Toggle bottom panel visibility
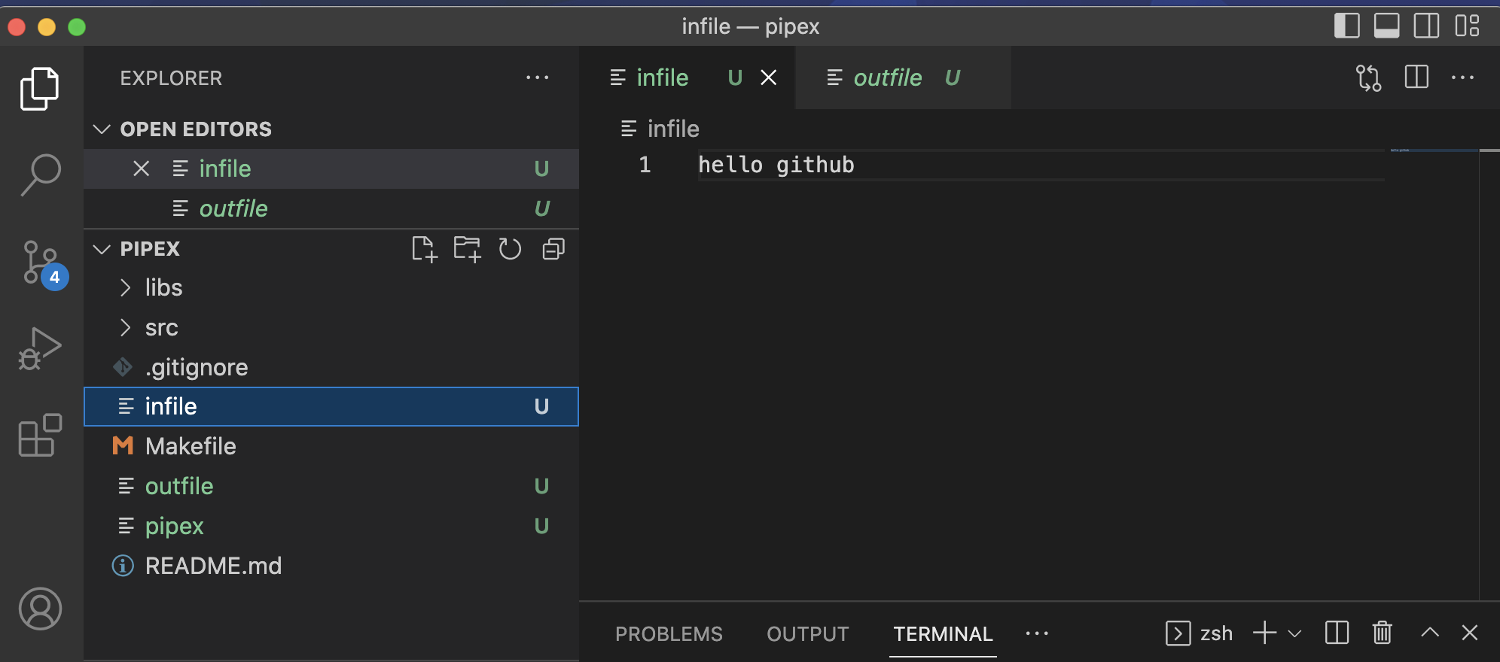The image size is (1500, 662). click(1386, 26)
